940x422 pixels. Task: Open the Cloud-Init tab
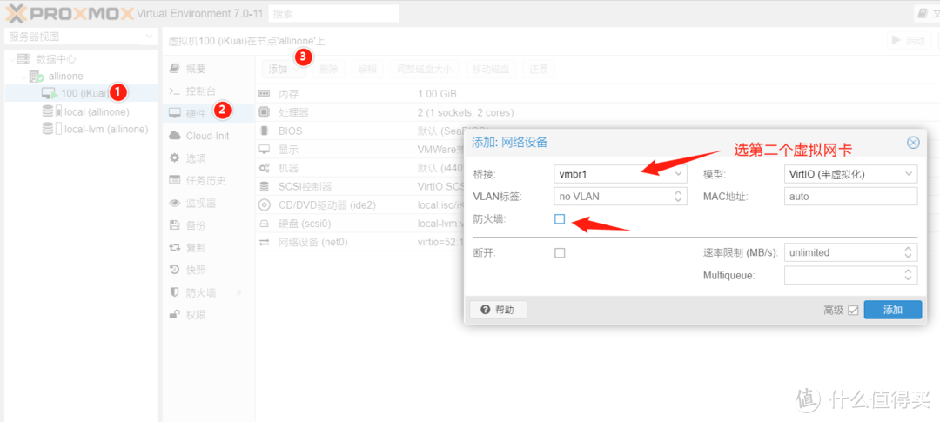[209, 136]
